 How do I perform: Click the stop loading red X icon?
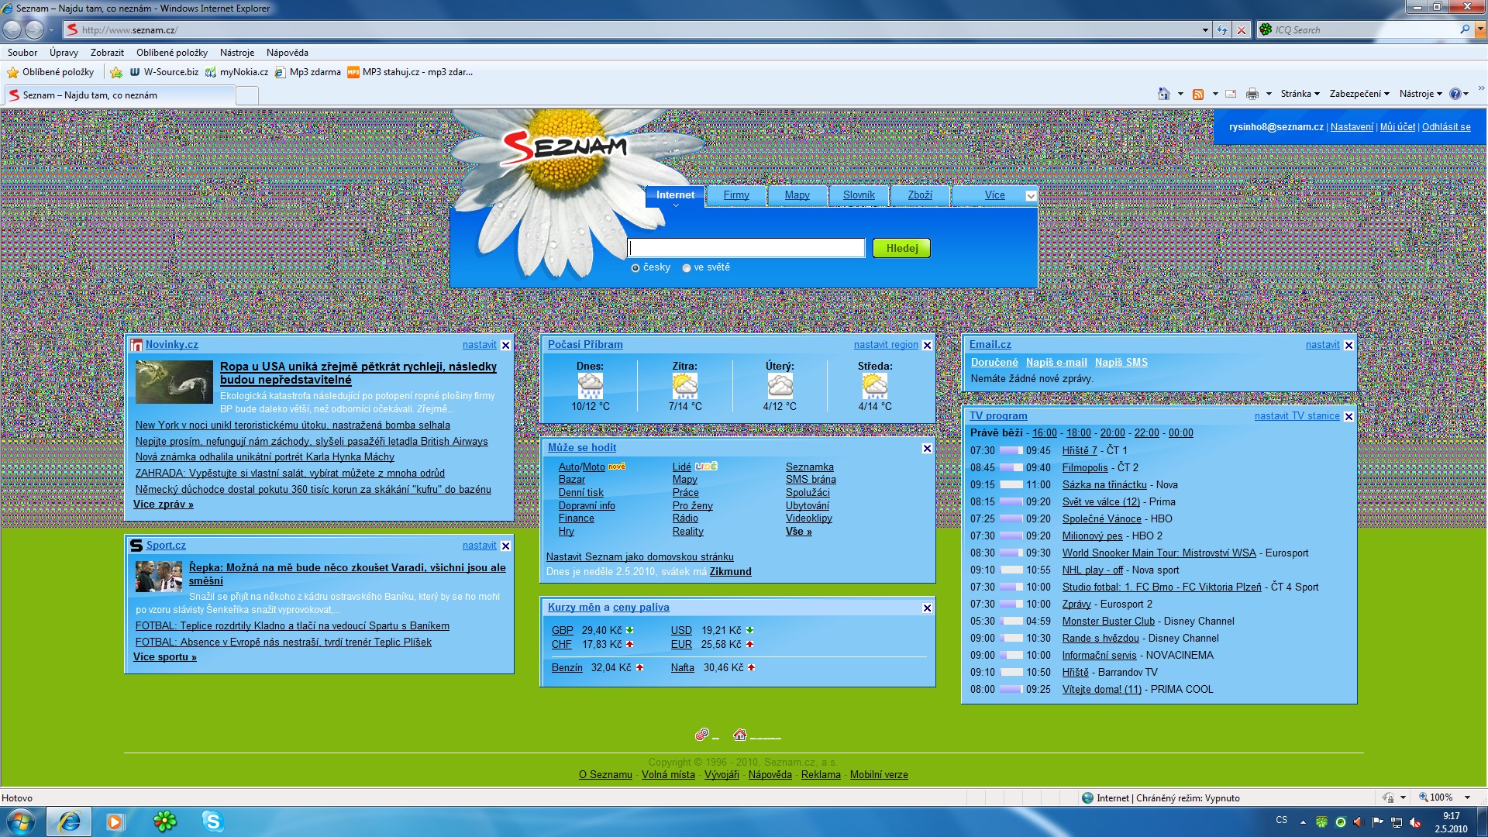coord(1242,30)
